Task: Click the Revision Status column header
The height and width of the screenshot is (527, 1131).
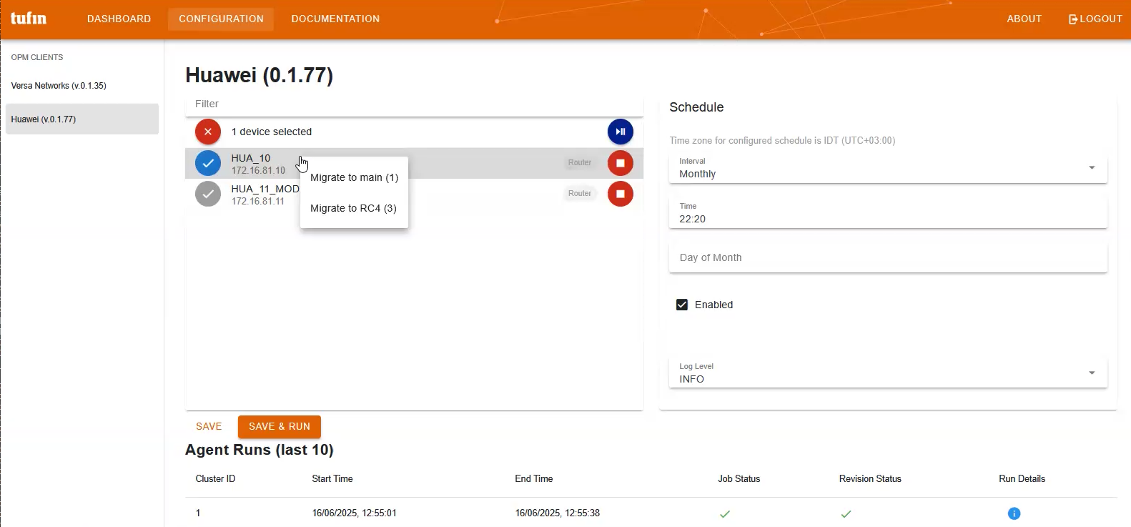Action: [x=870, y=478]
